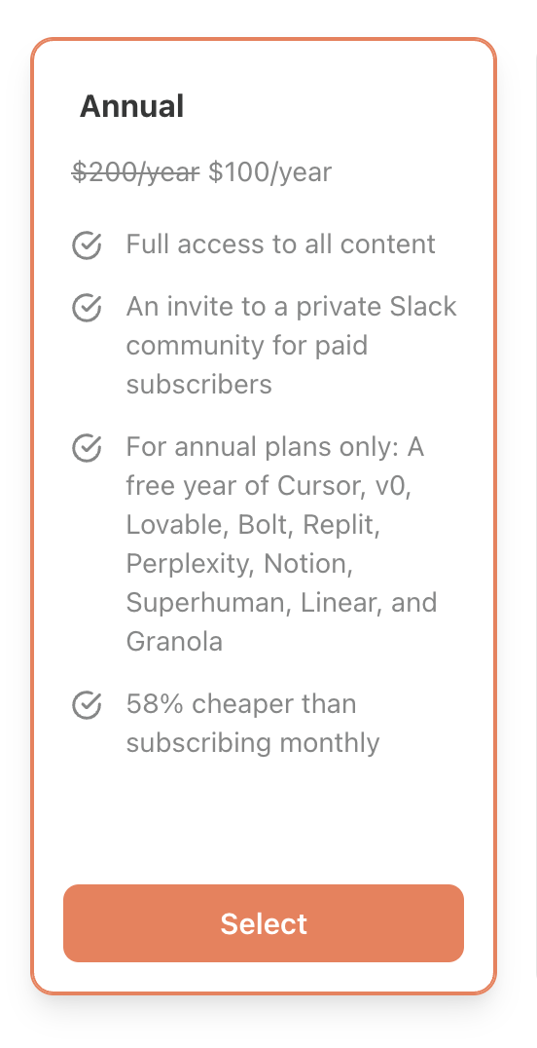This screenshot has width=537, height=1048.
Task: Click the word Granola
Action: pyautogui.click(x=174, y=642)
